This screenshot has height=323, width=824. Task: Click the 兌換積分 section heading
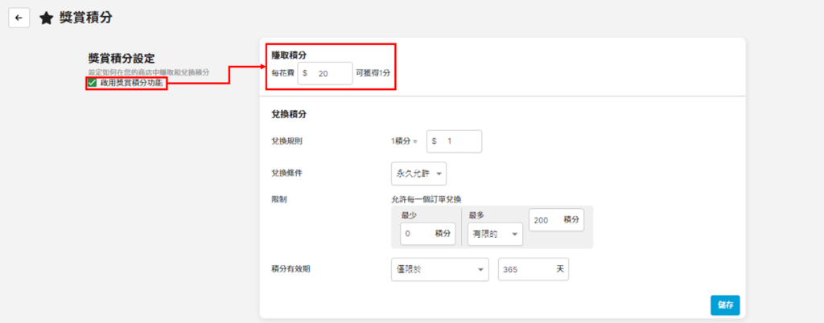click(x=289, y=114)
